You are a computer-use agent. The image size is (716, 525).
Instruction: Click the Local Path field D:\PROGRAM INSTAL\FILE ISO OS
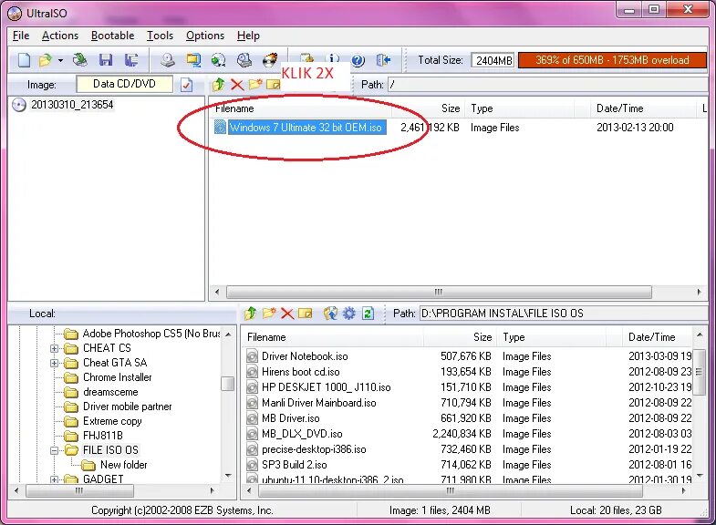point(564,314)
